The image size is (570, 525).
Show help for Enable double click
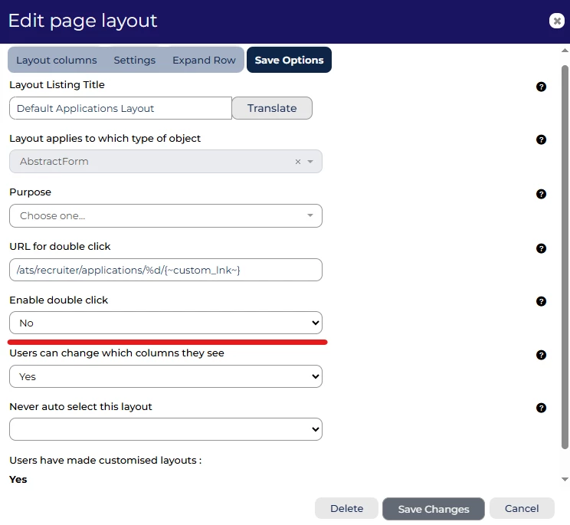[541, 301]
